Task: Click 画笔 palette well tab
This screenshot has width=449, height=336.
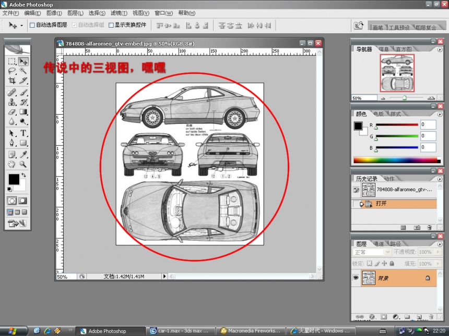Action: coord(378,28)
